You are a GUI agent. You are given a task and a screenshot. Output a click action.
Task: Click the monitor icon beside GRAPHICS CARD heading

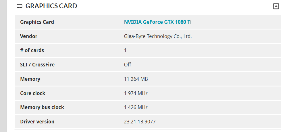(x=20, y=6)
